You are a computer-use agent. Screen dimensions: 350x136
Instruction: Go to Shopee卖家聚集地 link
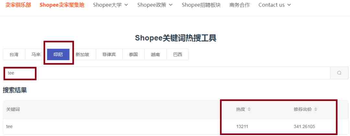pos(62,5)
